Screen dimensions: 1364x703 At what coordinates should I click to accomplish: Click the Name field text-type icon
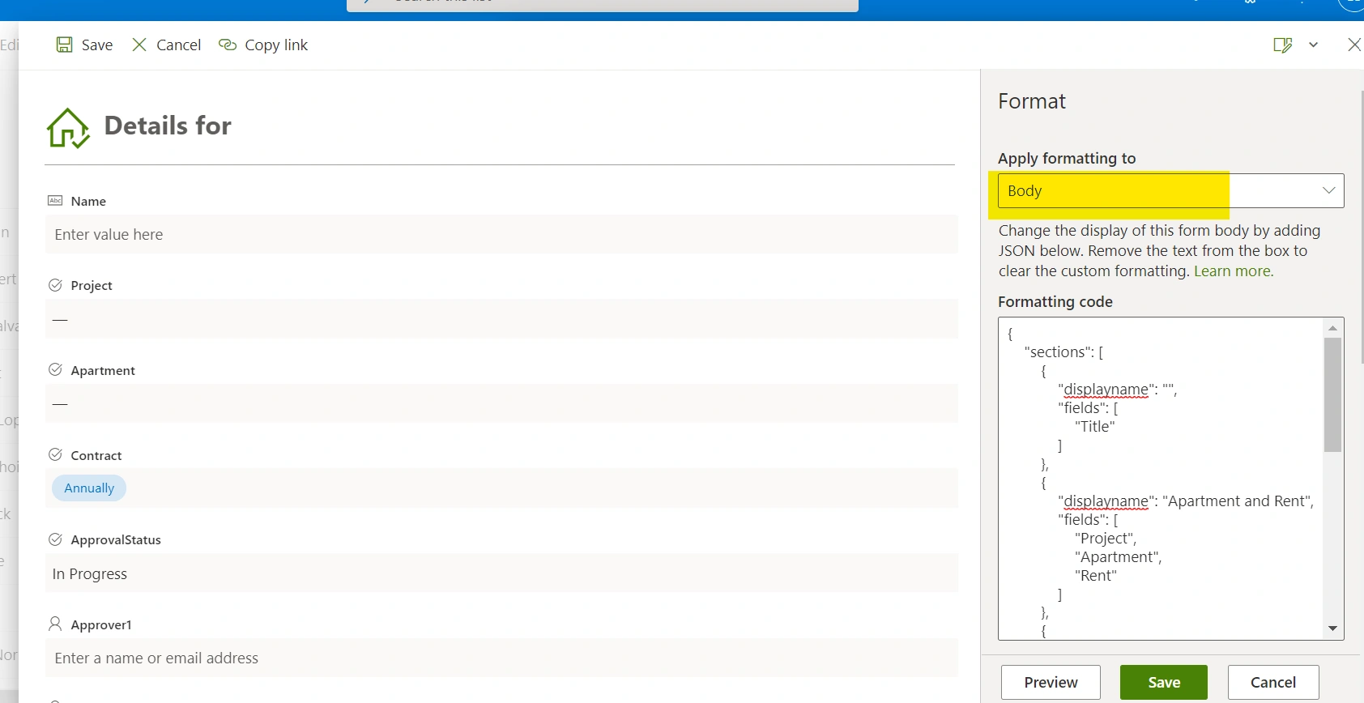click(55, 200)
